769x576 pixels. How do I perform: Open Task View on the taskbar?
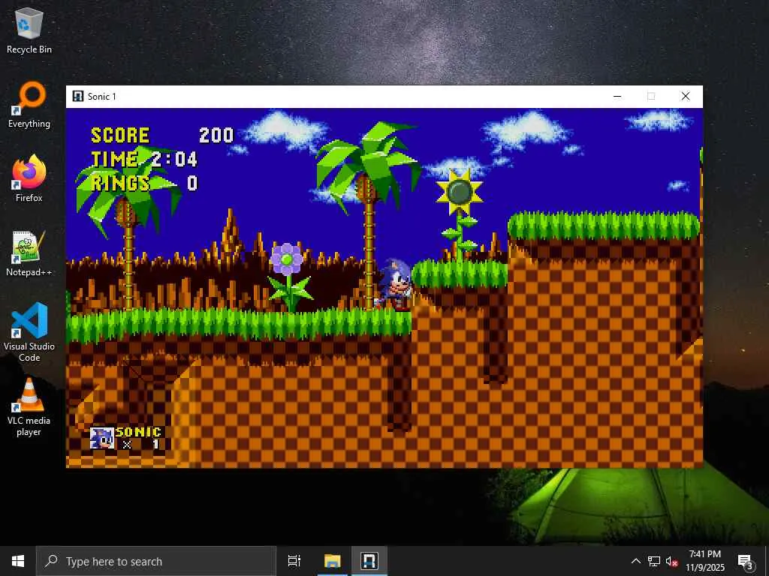pos(294,561)
